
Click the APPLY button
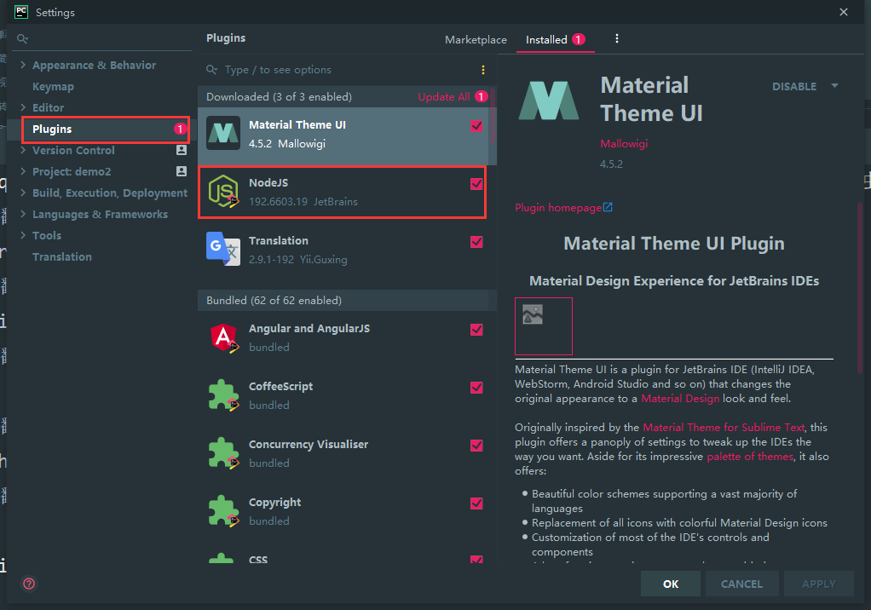click(x=819, y=584)
